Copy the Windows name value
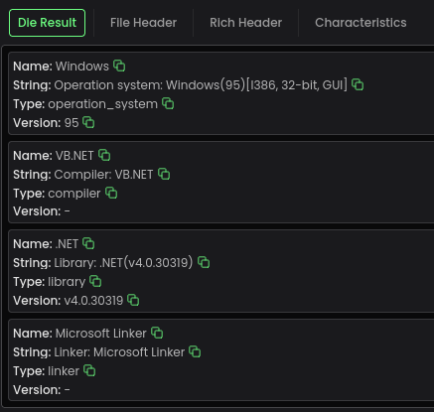The image size is (434, 412). 119,66
